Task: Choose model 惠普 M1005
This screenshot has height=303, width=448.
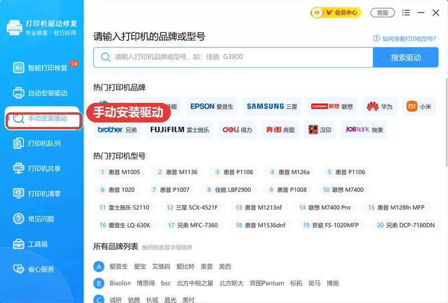Action: (x=120, y=172)
